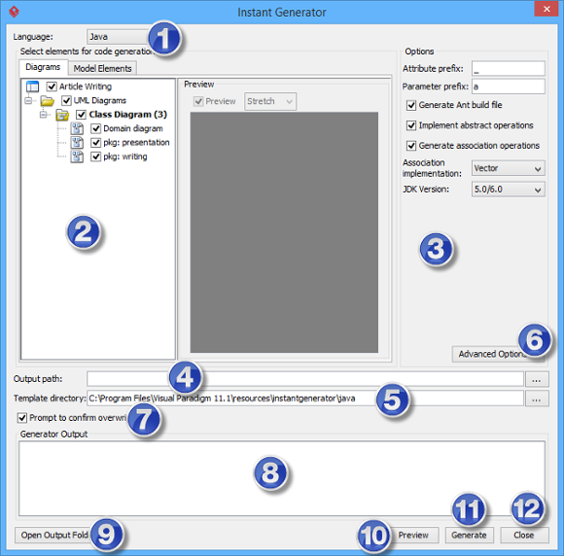Uncheck the UML Diagrams checkbox
Viewport: 564px width, 556px height.
[66, 101]
